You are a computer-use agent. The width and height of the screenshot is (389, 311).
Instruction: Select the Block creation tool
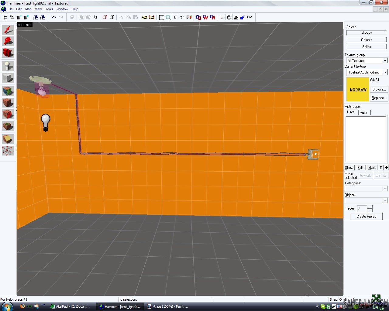(8, 78)
